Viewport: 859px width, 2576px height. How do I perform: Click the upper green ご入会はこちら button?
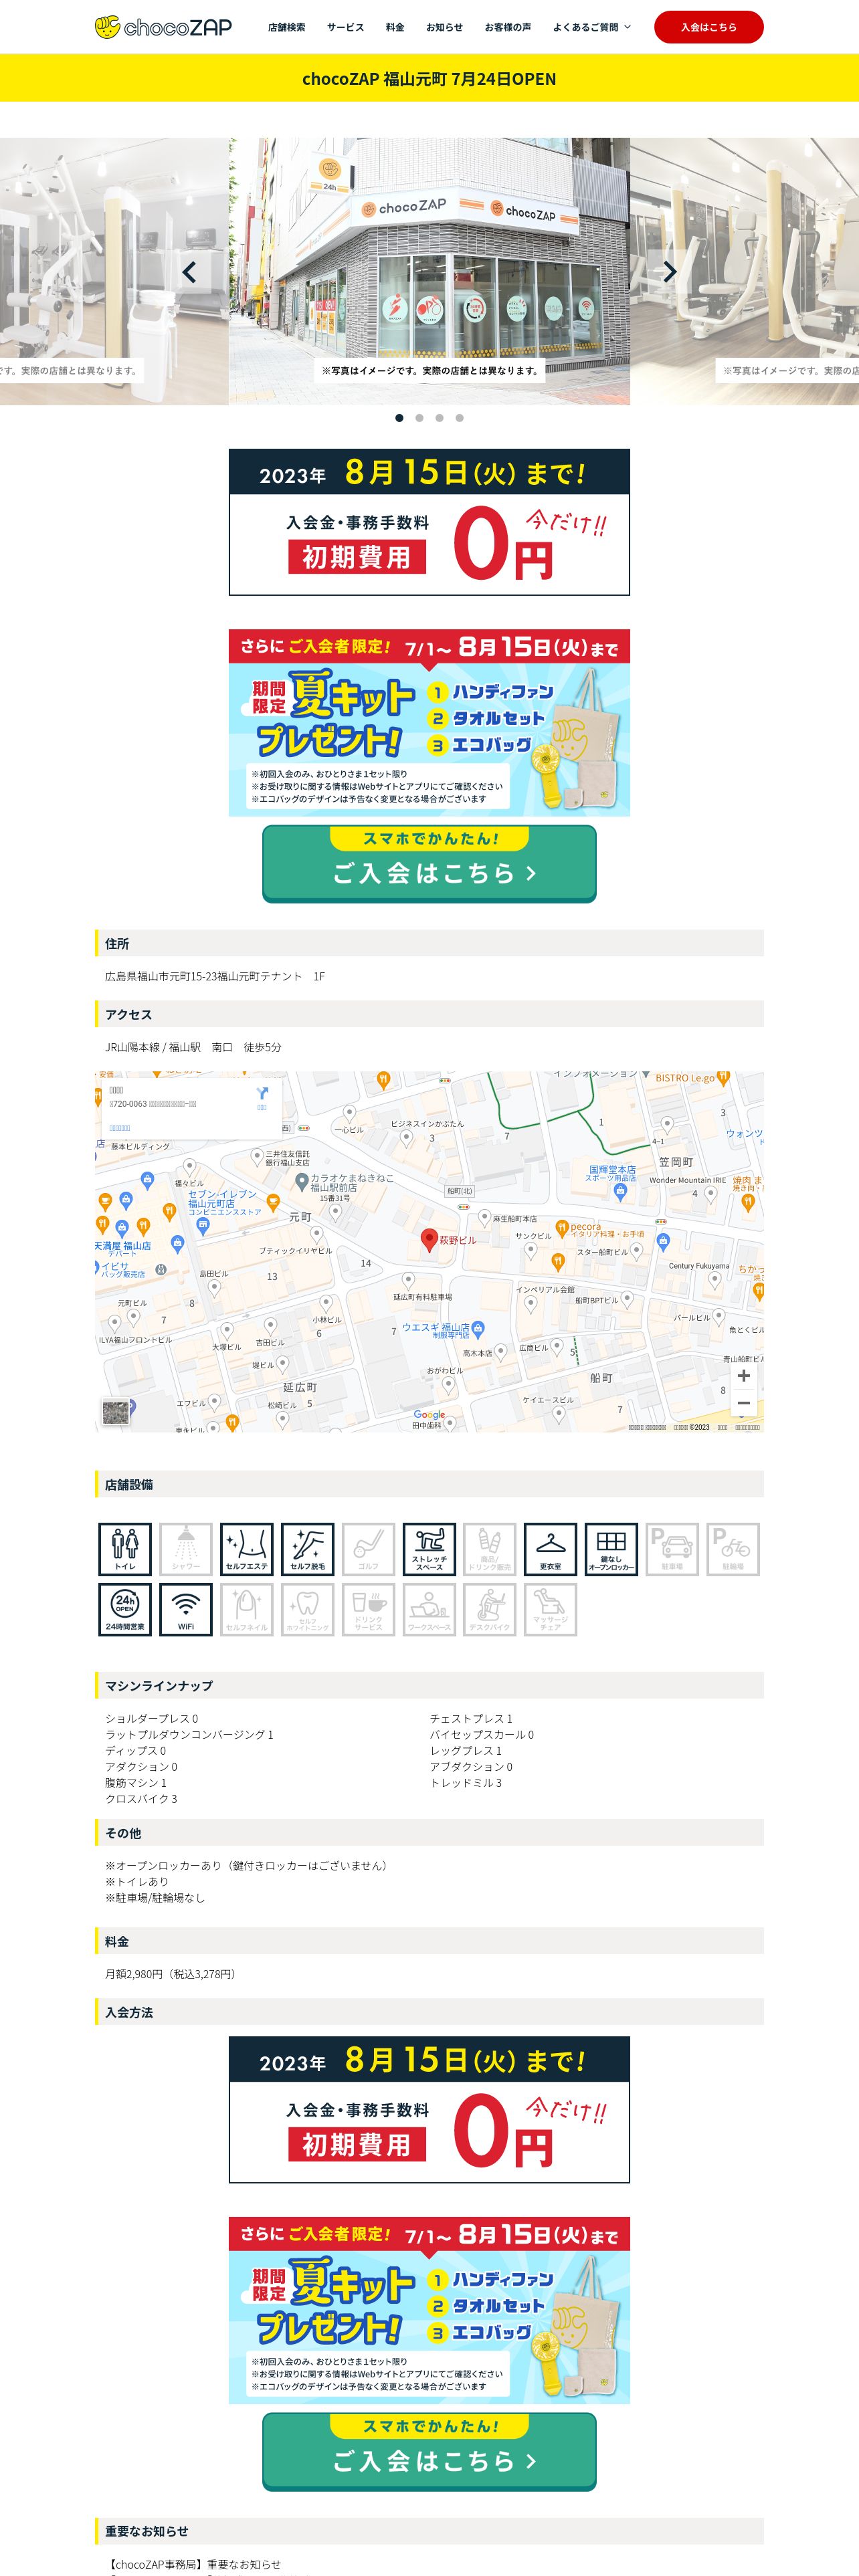coord(429,864)
